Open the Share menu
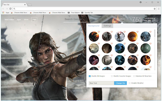Viewport: 162px width, 101px height. click(x=26, y=20)
